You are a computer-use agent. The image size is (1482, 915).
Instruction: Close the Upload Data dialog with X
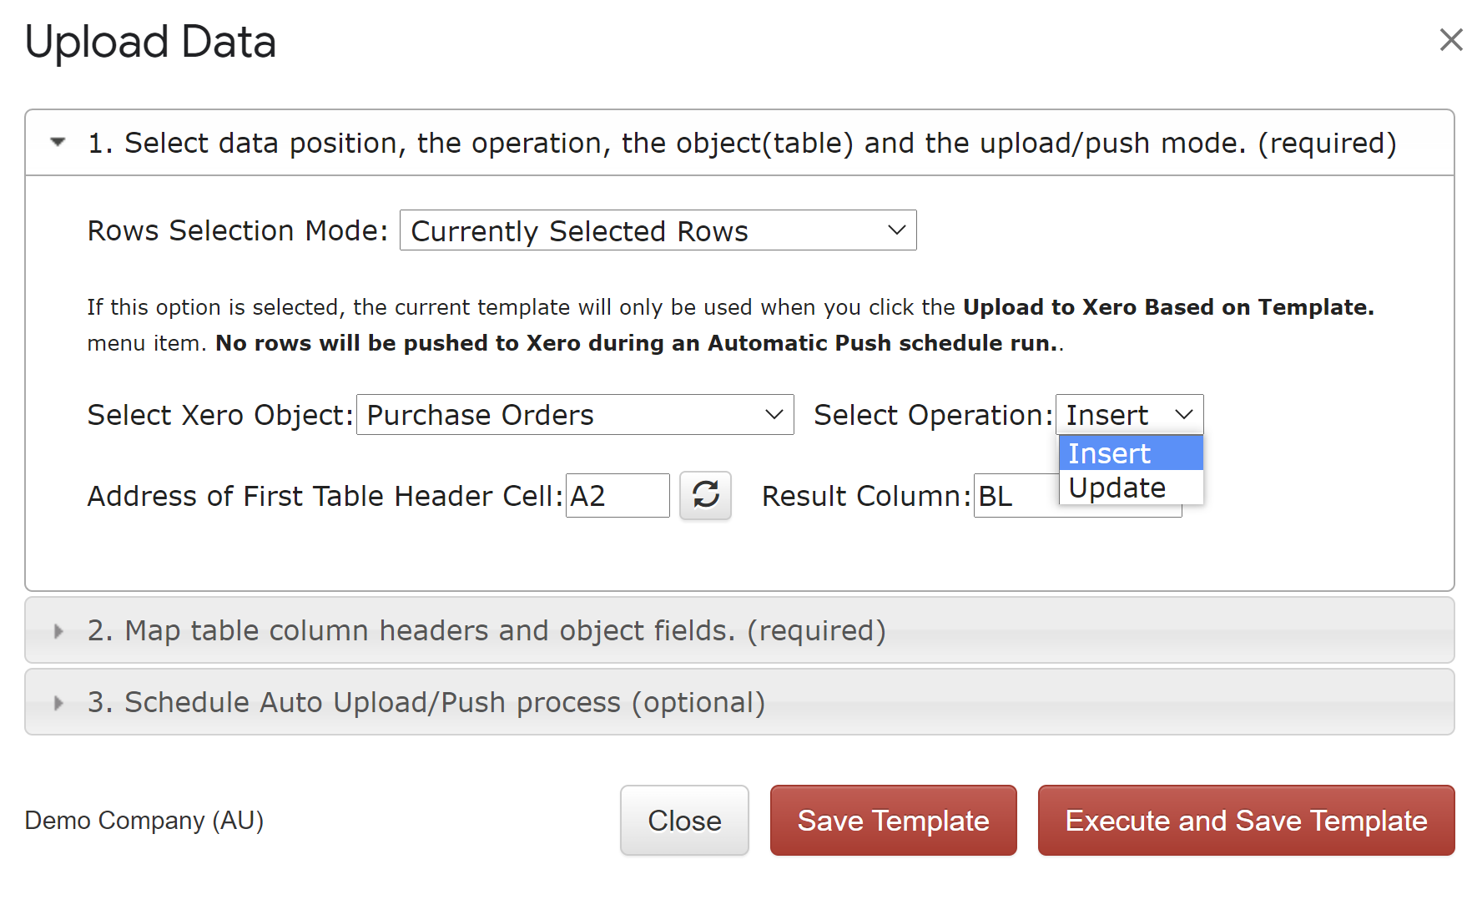(1451, 39)
